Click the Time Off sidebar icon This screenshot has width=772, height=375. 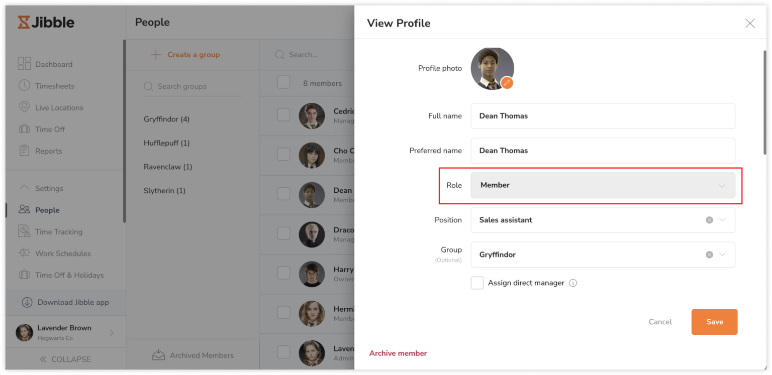[x=24, y=129]
